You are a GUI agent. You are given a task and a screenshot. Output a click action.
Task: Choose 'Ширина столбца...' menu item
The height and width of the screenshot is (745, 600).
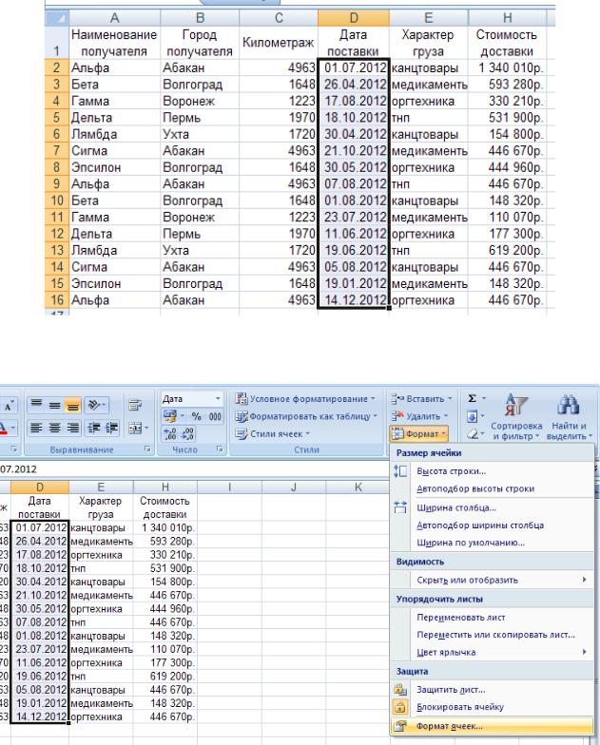tap(493, 507)
